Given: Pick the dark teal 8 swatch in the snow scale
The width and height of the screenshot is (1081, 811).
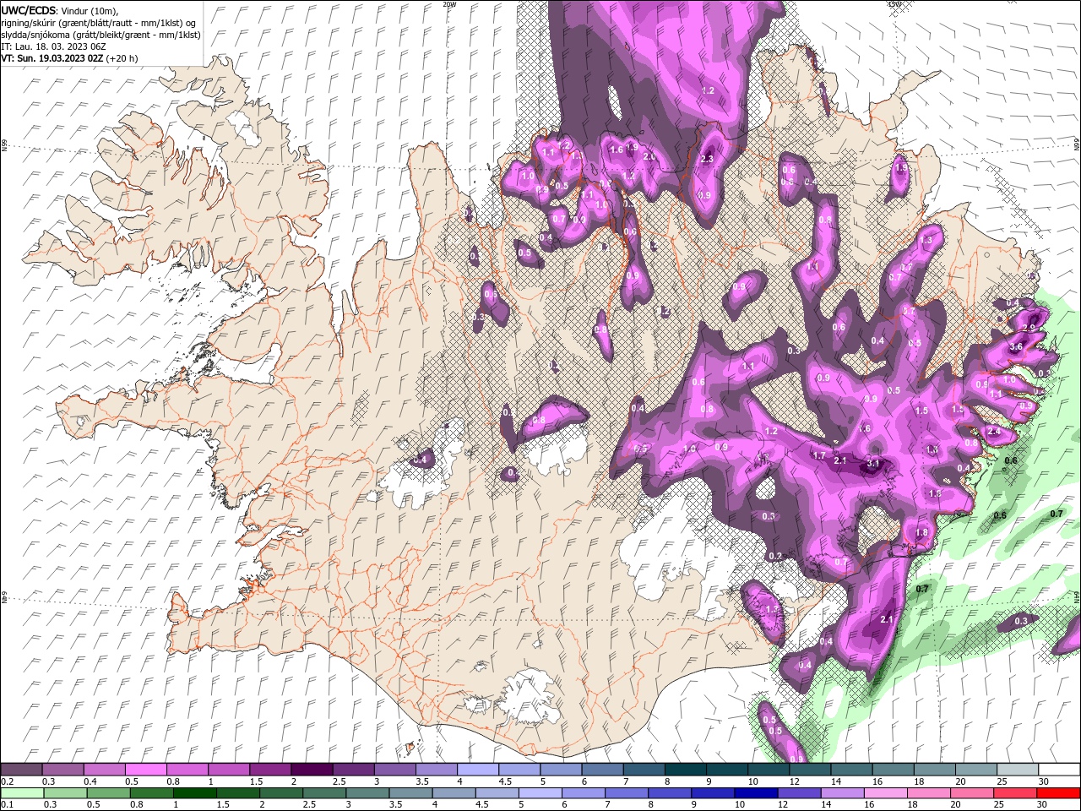Looking at the screenshot, I should tap(685, 769).
